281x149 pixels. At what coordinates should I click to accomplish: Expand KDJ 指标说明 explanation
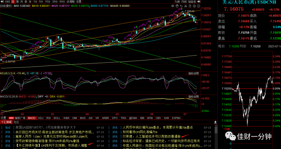coord(193,73)
